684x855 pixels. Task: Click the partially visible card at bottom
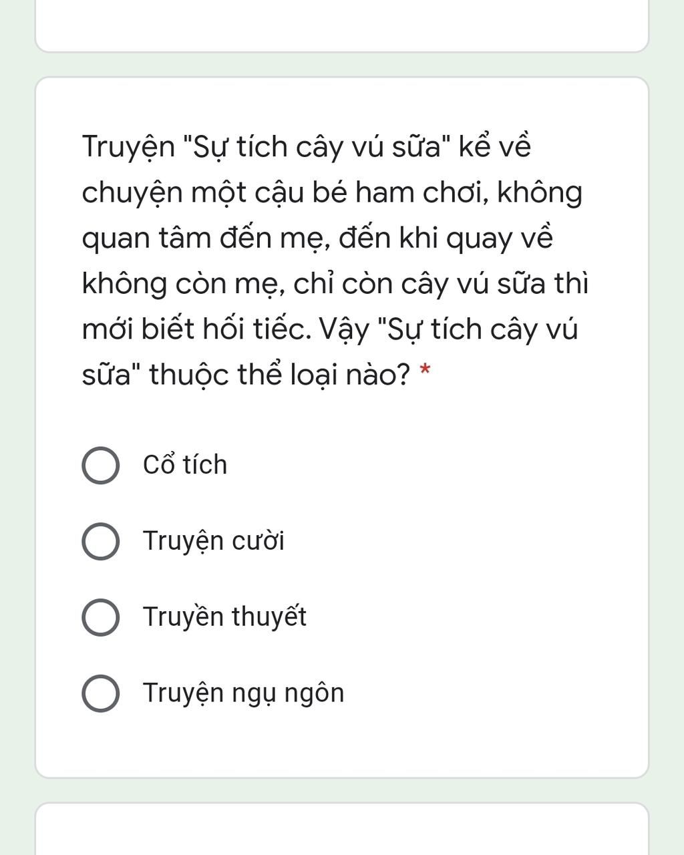coord(342,829)
